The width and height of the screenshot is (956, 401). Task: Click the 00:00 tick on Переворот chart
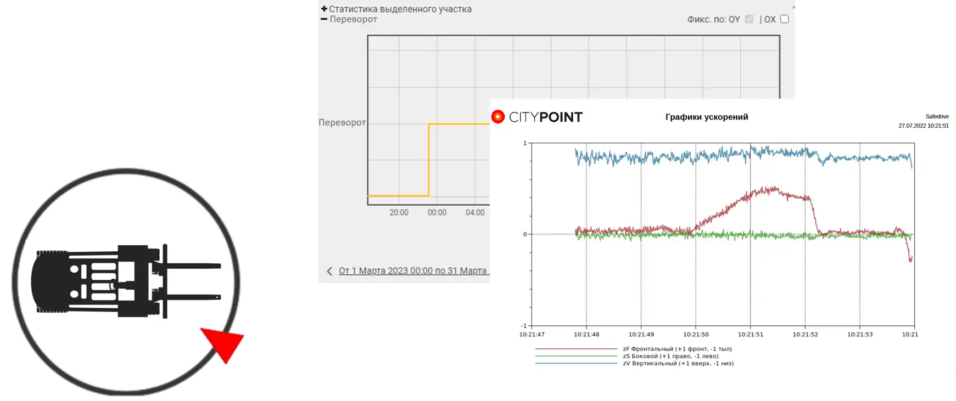point(437,212)
